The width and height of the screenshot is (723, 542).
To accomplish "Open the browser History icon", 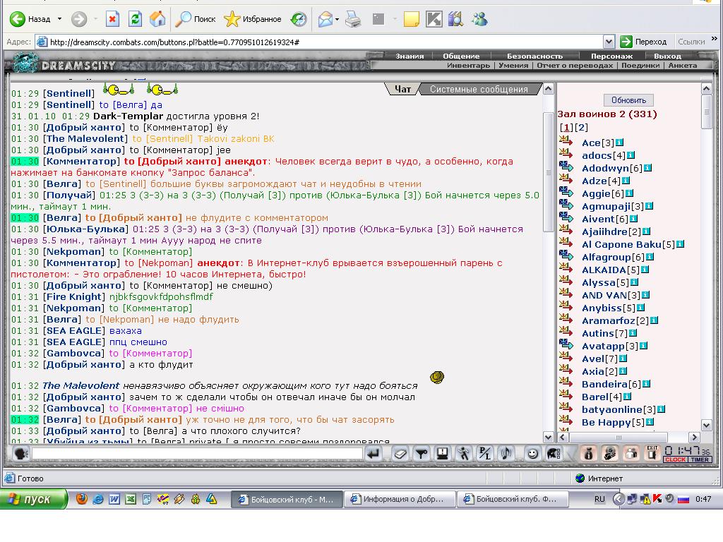I will pos(299,19).
